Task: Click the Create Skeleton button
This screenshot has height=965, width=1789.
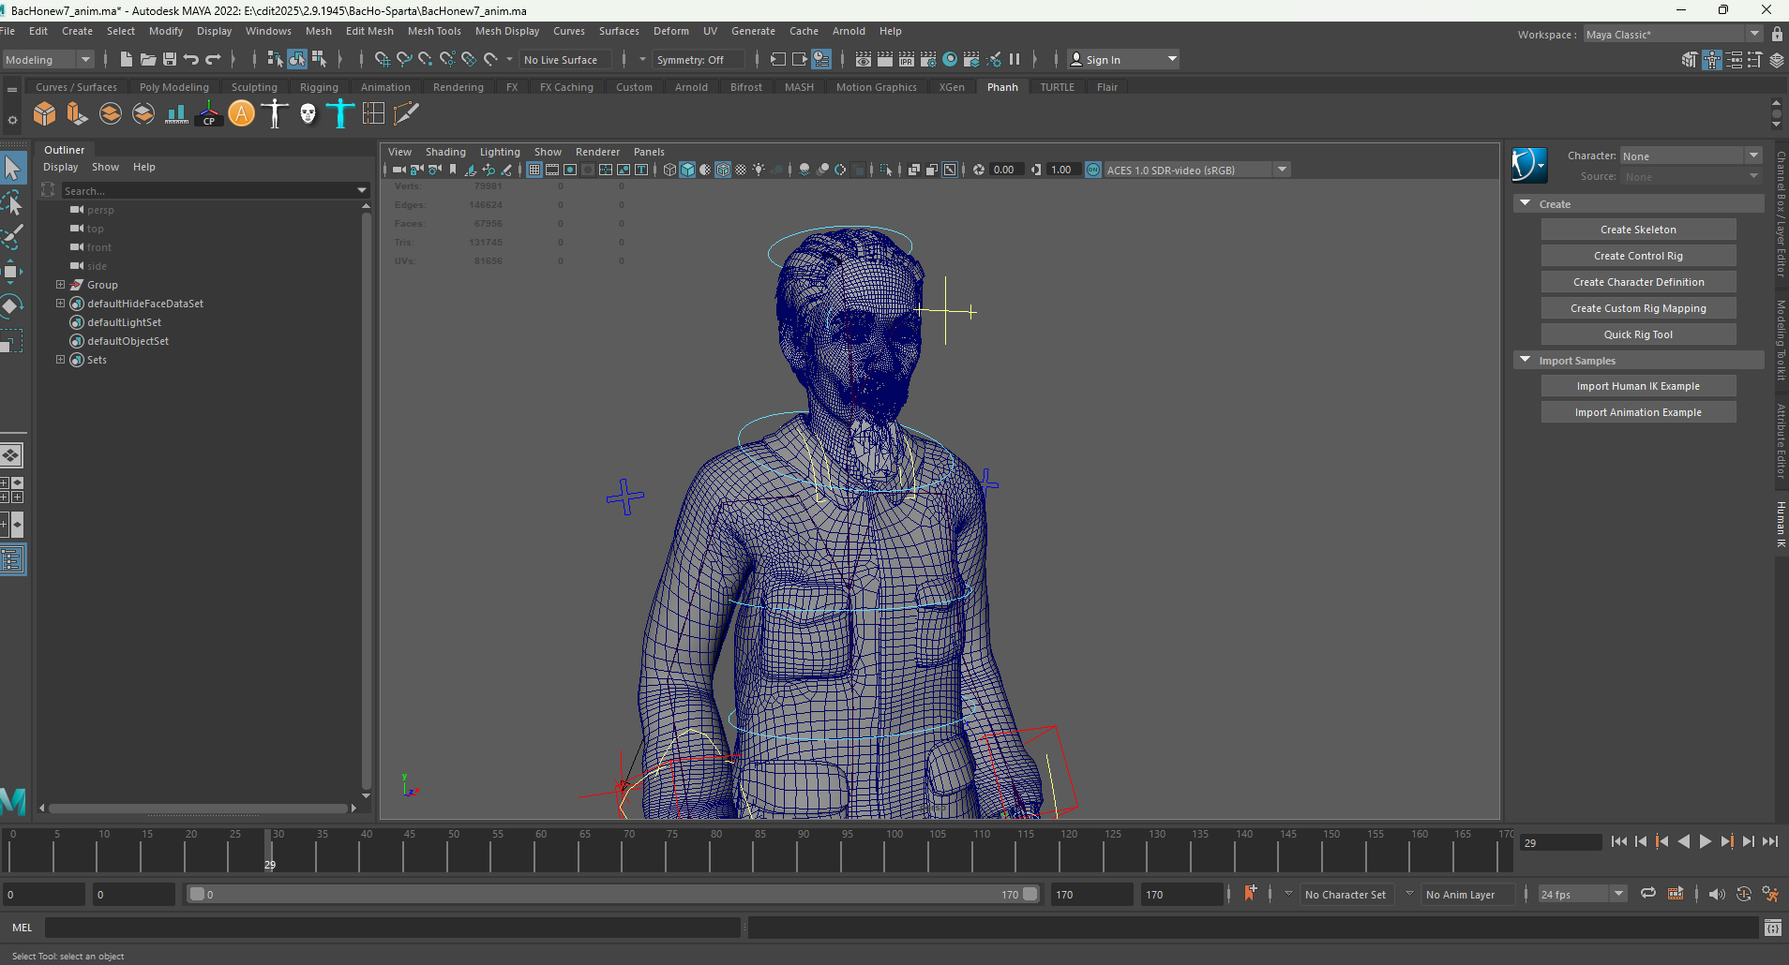Action: pyautogui.click(x=1637, y=230)
